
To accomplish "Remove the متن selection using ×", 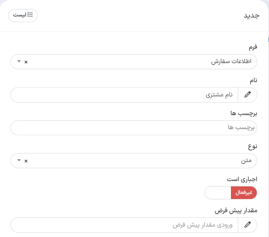I will (x=26, y=161).
